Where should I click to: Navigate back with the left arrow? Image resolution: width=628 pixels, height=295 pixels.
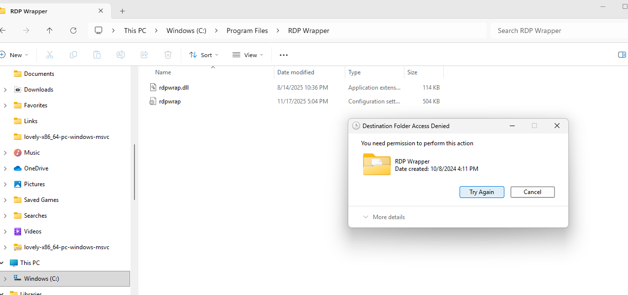pyautogui.click(x=2, y=31)
